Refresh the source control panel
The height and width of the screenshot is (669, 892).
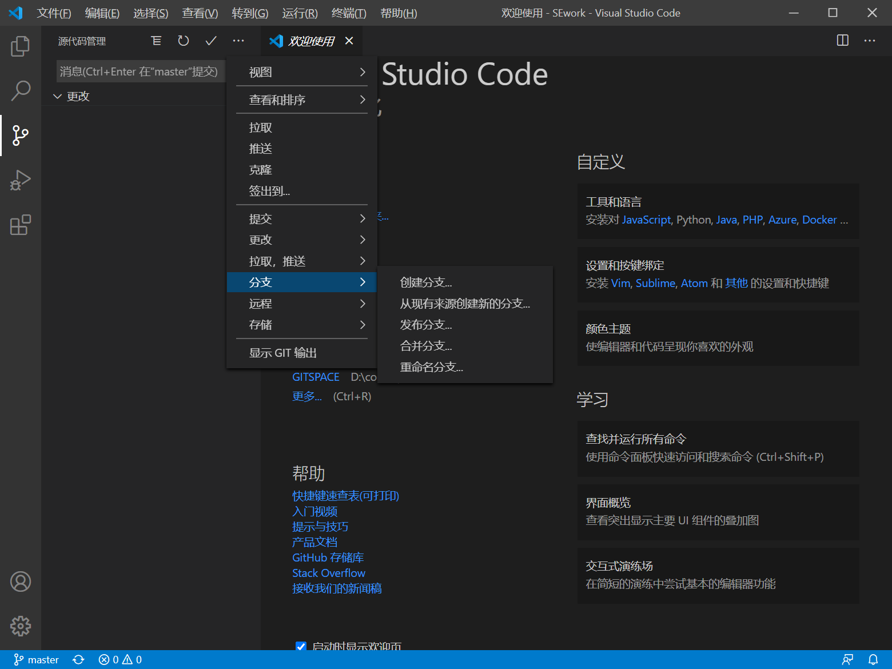[184, 41]
